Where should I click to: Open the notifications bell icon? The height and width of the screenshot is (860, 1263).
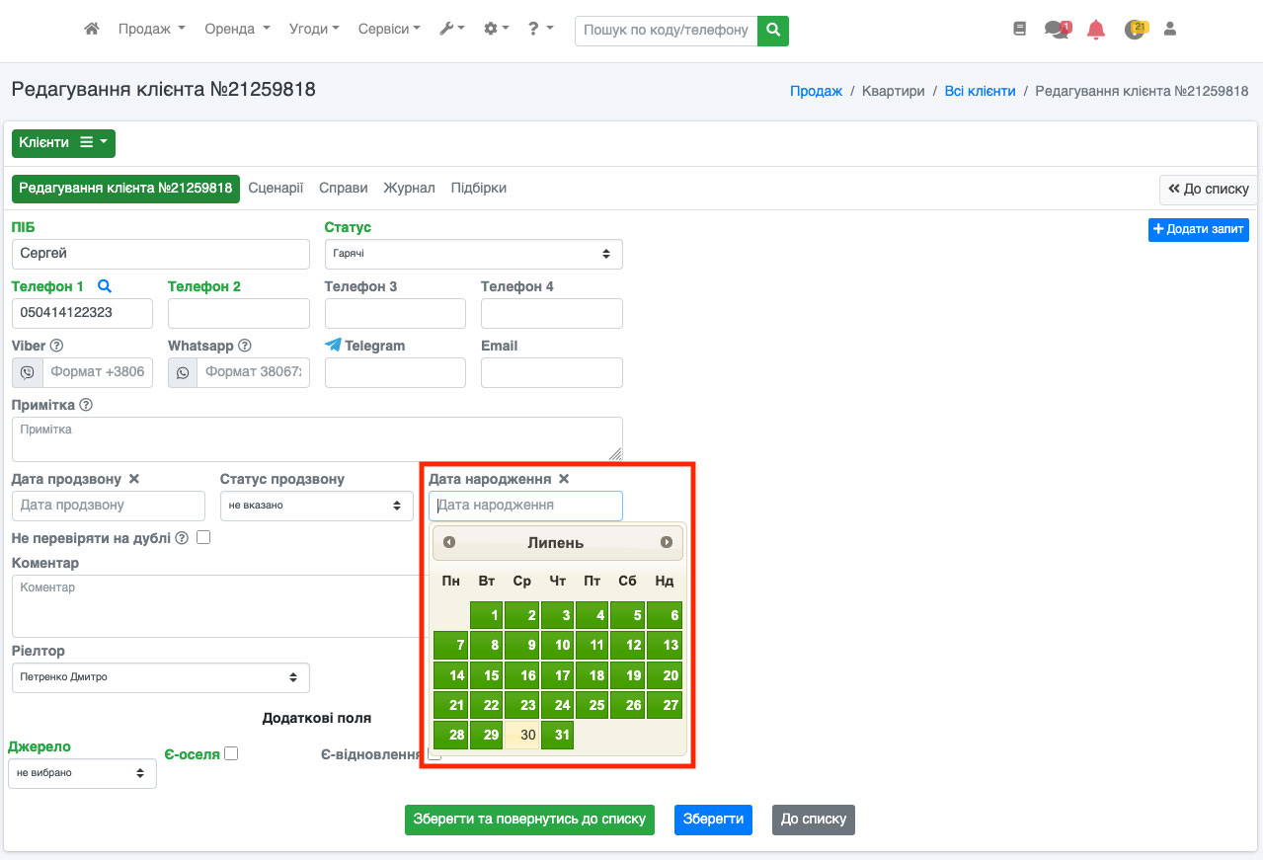1095,30
